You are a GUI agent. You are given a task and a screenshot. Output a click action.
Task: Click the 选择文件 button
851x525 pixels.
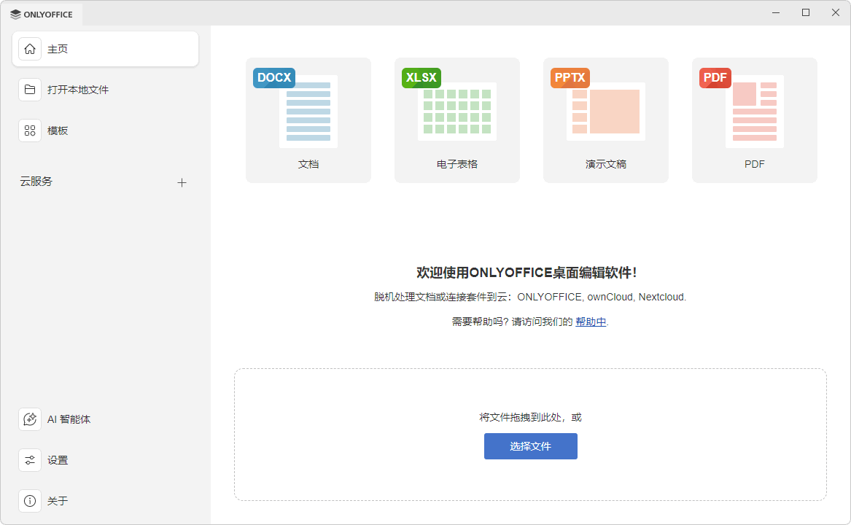point(531,446)
